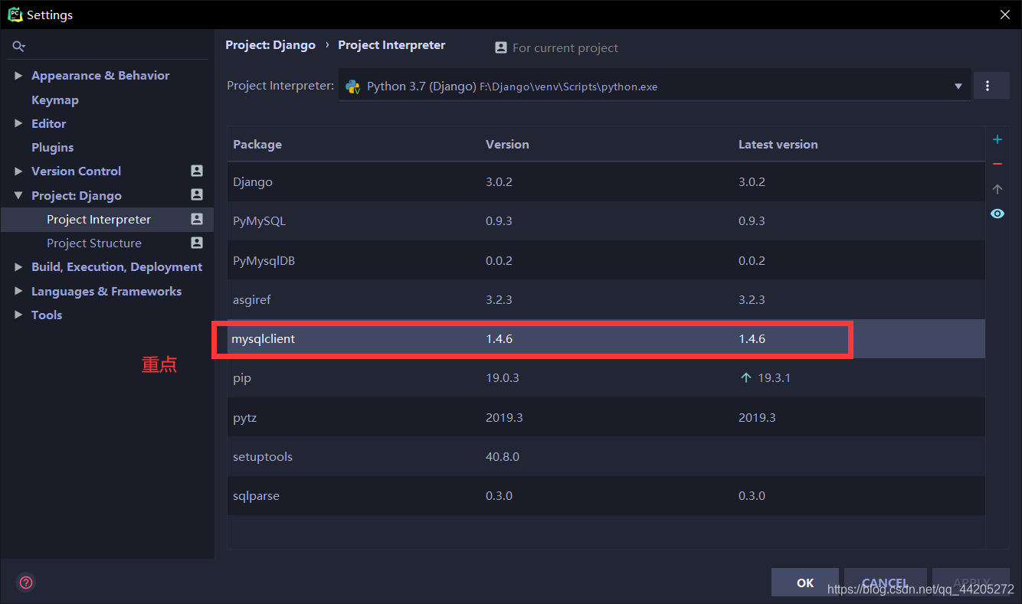The width and height of the screenshot is (1022, 604).
Task: Click the Latest version column header
Action: tap(778, 144)
